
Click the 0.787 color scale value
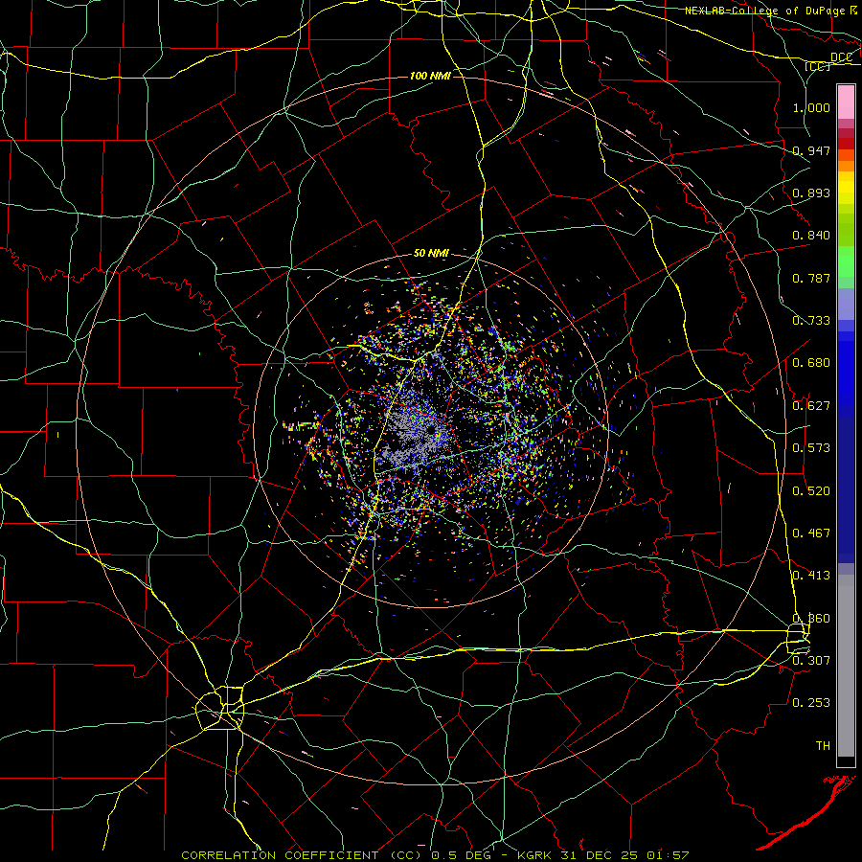[x=811, y=278]
